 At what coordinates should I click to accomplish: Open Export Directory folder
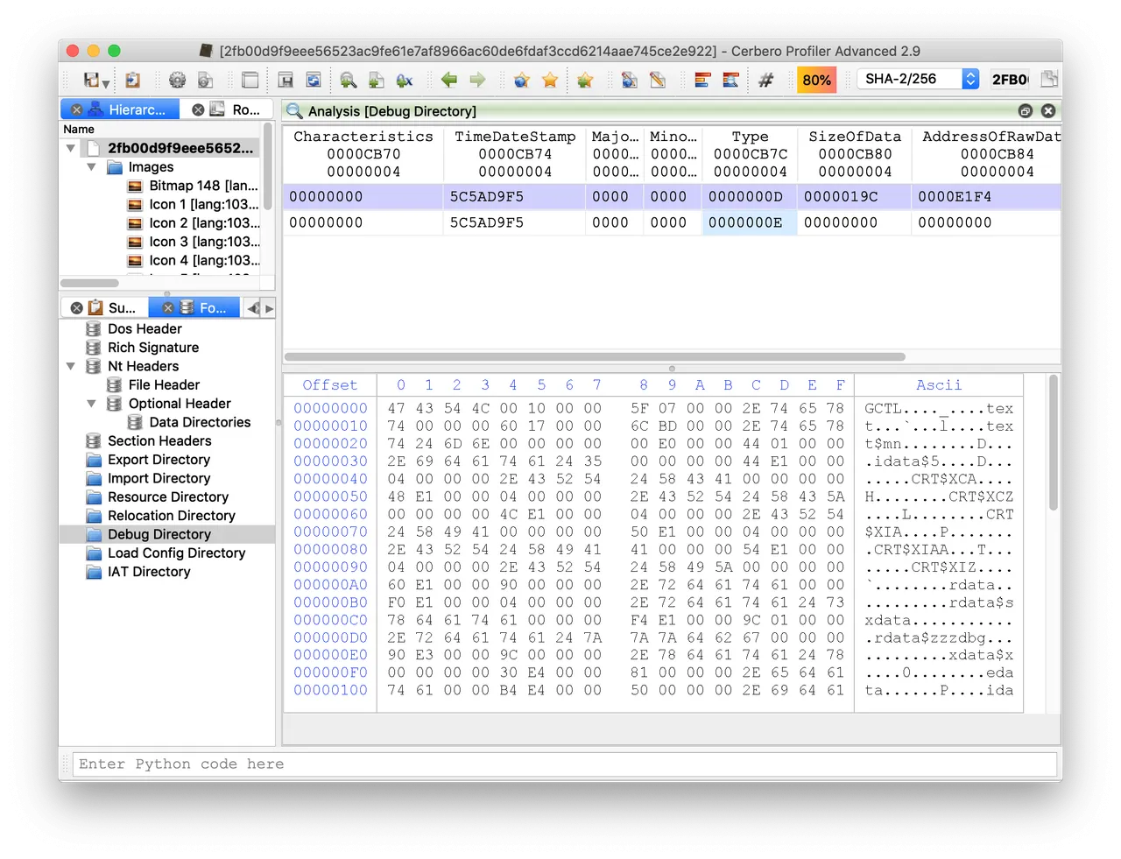coord(159,460)
